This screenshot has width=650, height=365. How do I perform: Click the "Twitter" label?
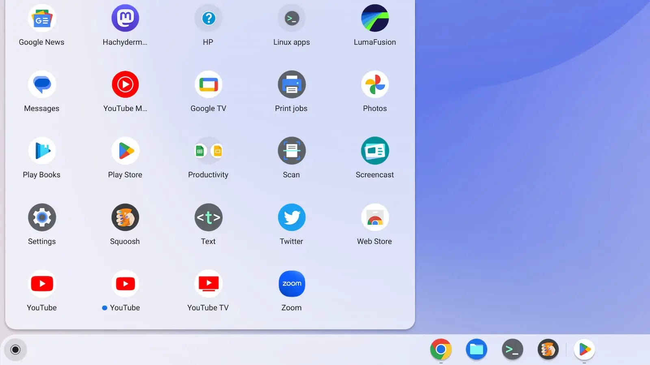(x=291, y=241)
